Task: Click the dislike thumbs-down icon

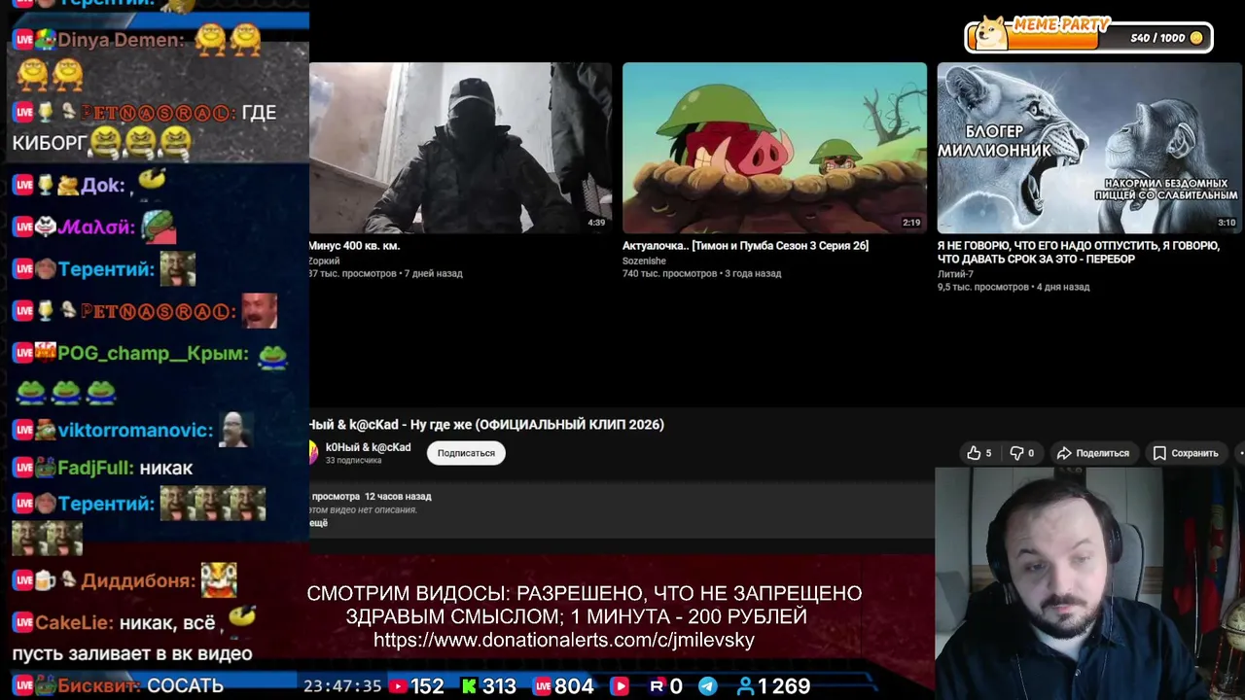Action: click(x=1016, y=453)
